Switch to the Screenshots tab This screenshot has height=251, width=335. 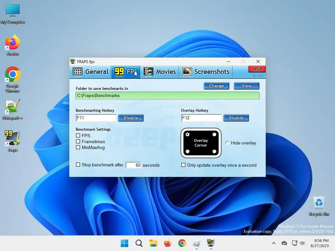(206, 72)
